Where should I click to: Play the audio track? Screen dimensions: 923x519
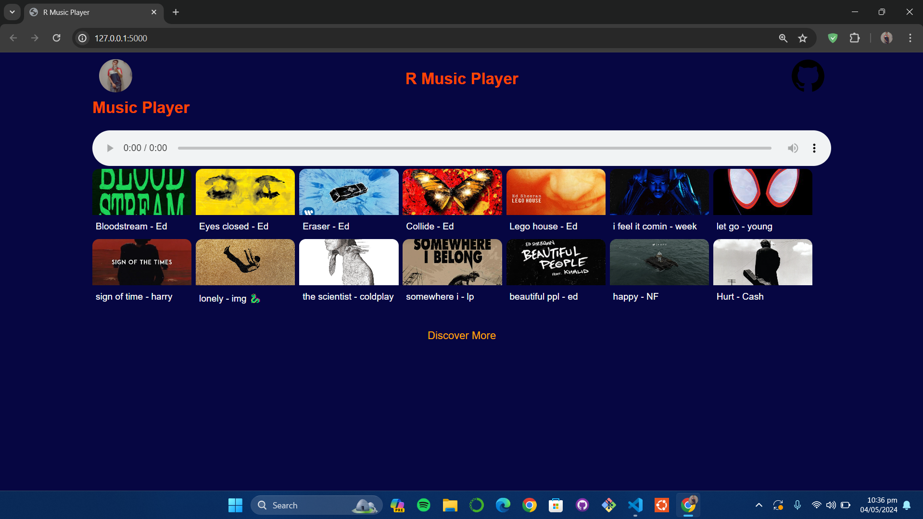click(110, 148)
